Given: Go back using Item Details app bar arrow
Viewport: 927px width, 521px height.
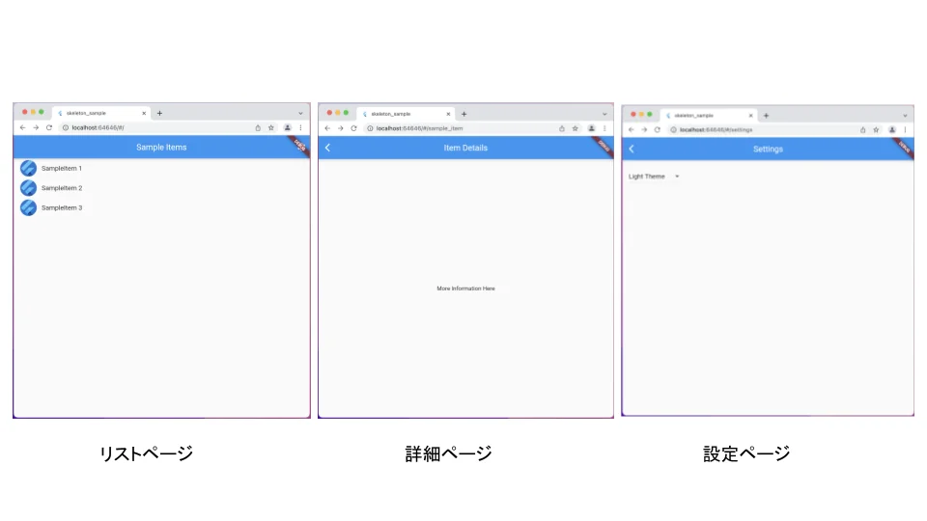Looking at the screenshot, I should [x=327, y=148].
